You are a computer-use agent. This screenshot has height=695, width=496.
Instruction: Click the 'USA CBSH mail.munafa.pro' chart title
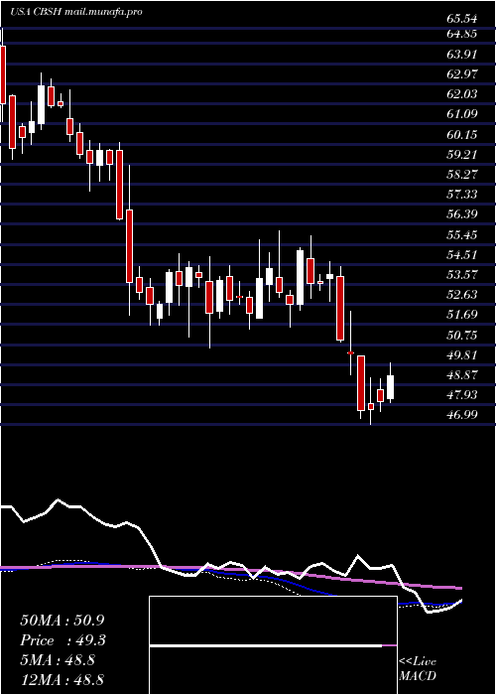(76, 12)
